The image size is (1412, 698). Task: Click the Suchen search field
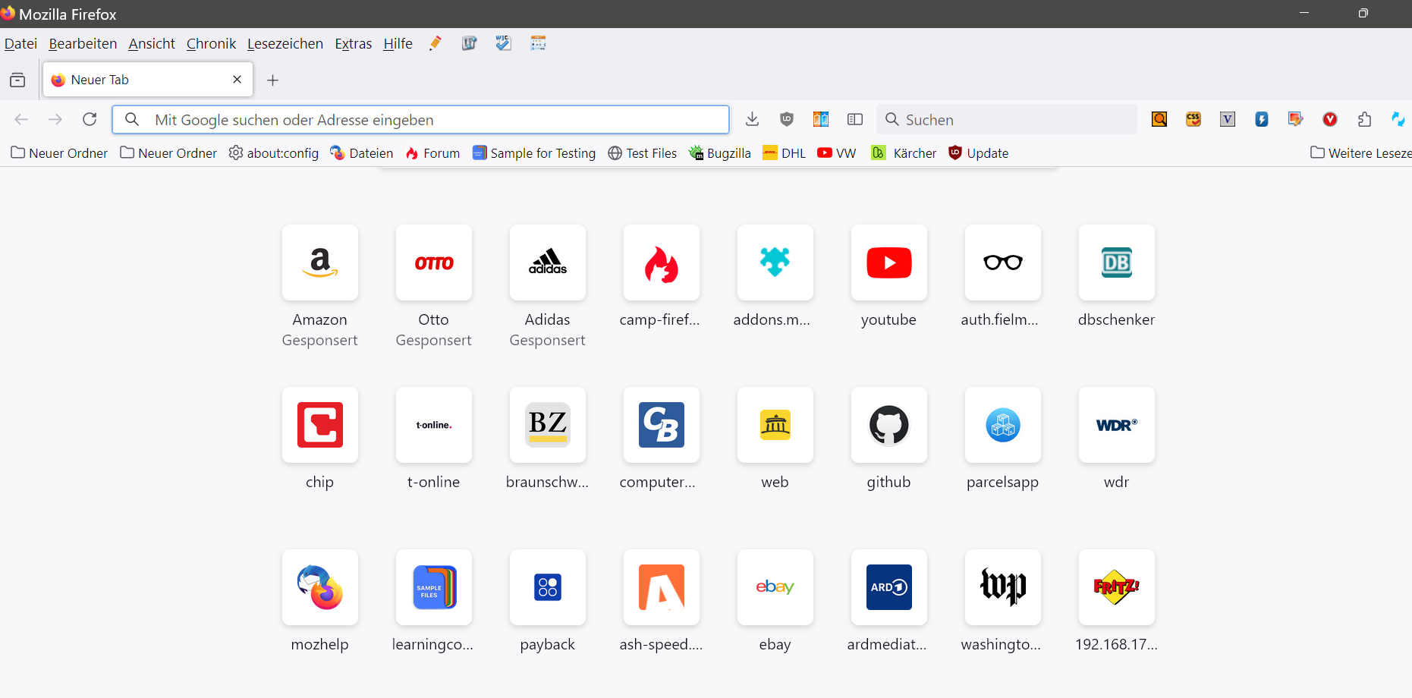coord(1007,120)
